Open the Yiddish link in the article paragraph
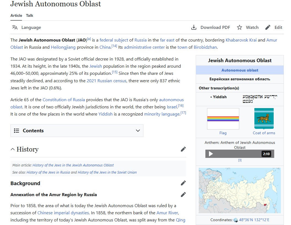Image resolution: width=291 pixels, height=225 pixels. [105, 114]
